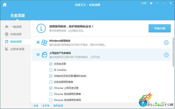
Task: Click the Windows使用痕迹 heading text
Action: 60,41
